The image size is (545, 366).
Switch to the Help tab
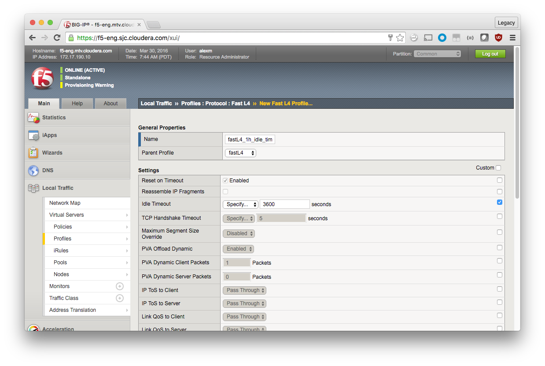click(x=77, y=104)
